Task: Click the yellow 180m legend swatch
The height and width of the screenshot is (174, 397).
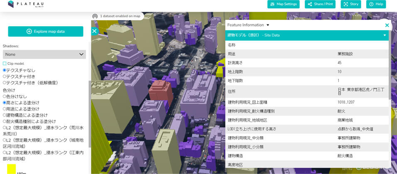Action: click(12, 169)
